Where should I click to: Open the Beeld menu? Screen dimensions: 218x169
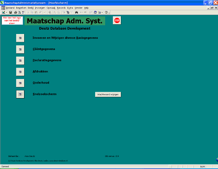(x=30, y=8)
